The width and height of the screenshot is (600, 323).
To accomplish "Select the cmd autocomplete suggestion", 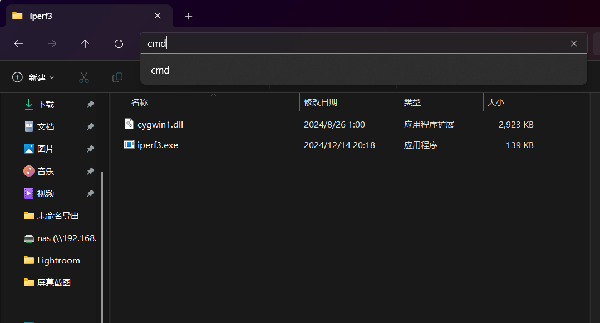I will [160, 70].
